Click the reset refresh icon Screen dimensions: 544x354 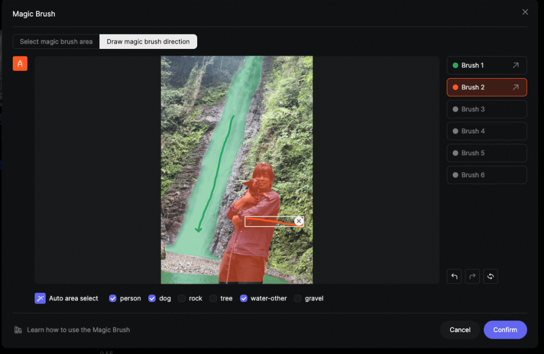click(490, 276)
